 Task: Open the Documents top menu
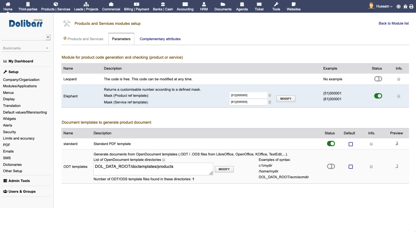(223, 6)
